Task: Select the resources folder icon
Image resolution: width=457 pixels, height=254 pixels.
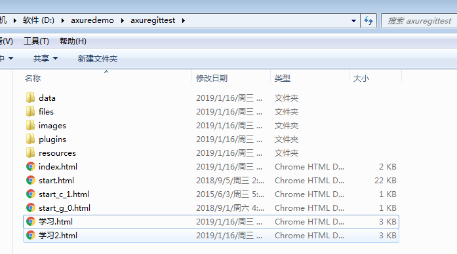Action: pos(30,153)
